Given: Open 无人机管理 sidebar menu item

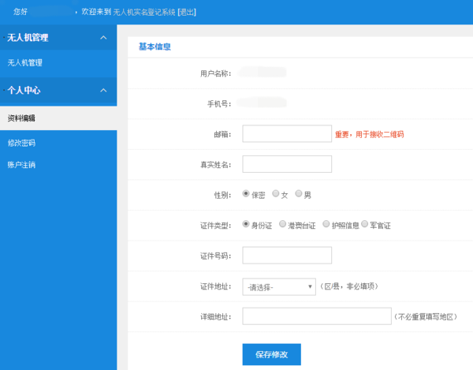Looking at the screenshot, I should pyautogui.click(x=25, y=62).
